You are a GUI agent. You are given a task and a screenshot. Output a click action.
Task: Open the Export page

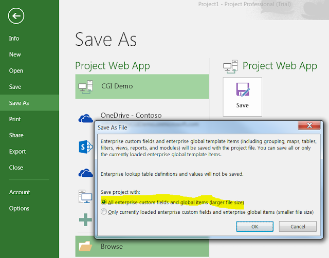17,152
